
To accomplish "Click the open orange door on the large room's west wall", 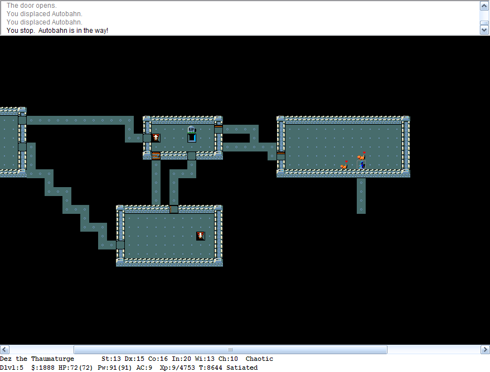I will click(x=281, y=156).
